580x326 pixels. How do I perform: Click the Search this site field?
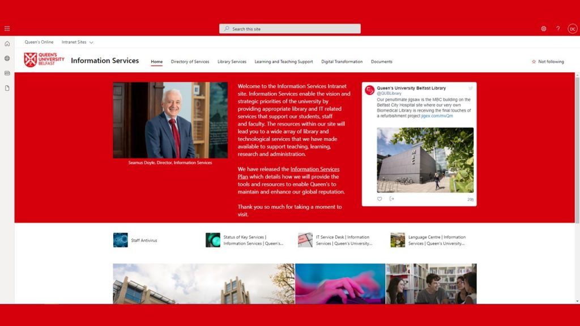coord(290,29)
